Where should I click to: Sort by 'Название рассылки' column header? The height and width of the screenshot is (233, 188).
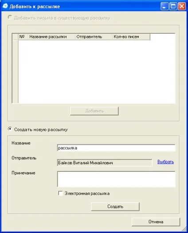coord(51,37)
